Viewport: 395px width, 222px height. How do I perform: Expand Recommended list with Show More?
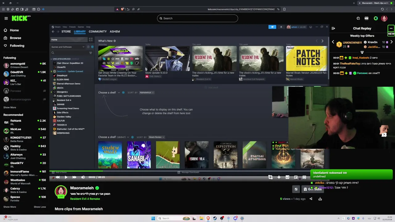10,207
